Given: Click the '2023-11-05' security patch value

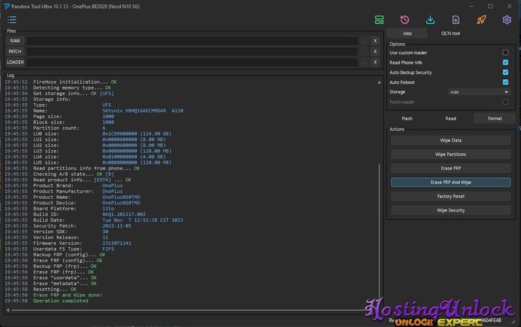Looking at the screenshot, I should 117,226.
